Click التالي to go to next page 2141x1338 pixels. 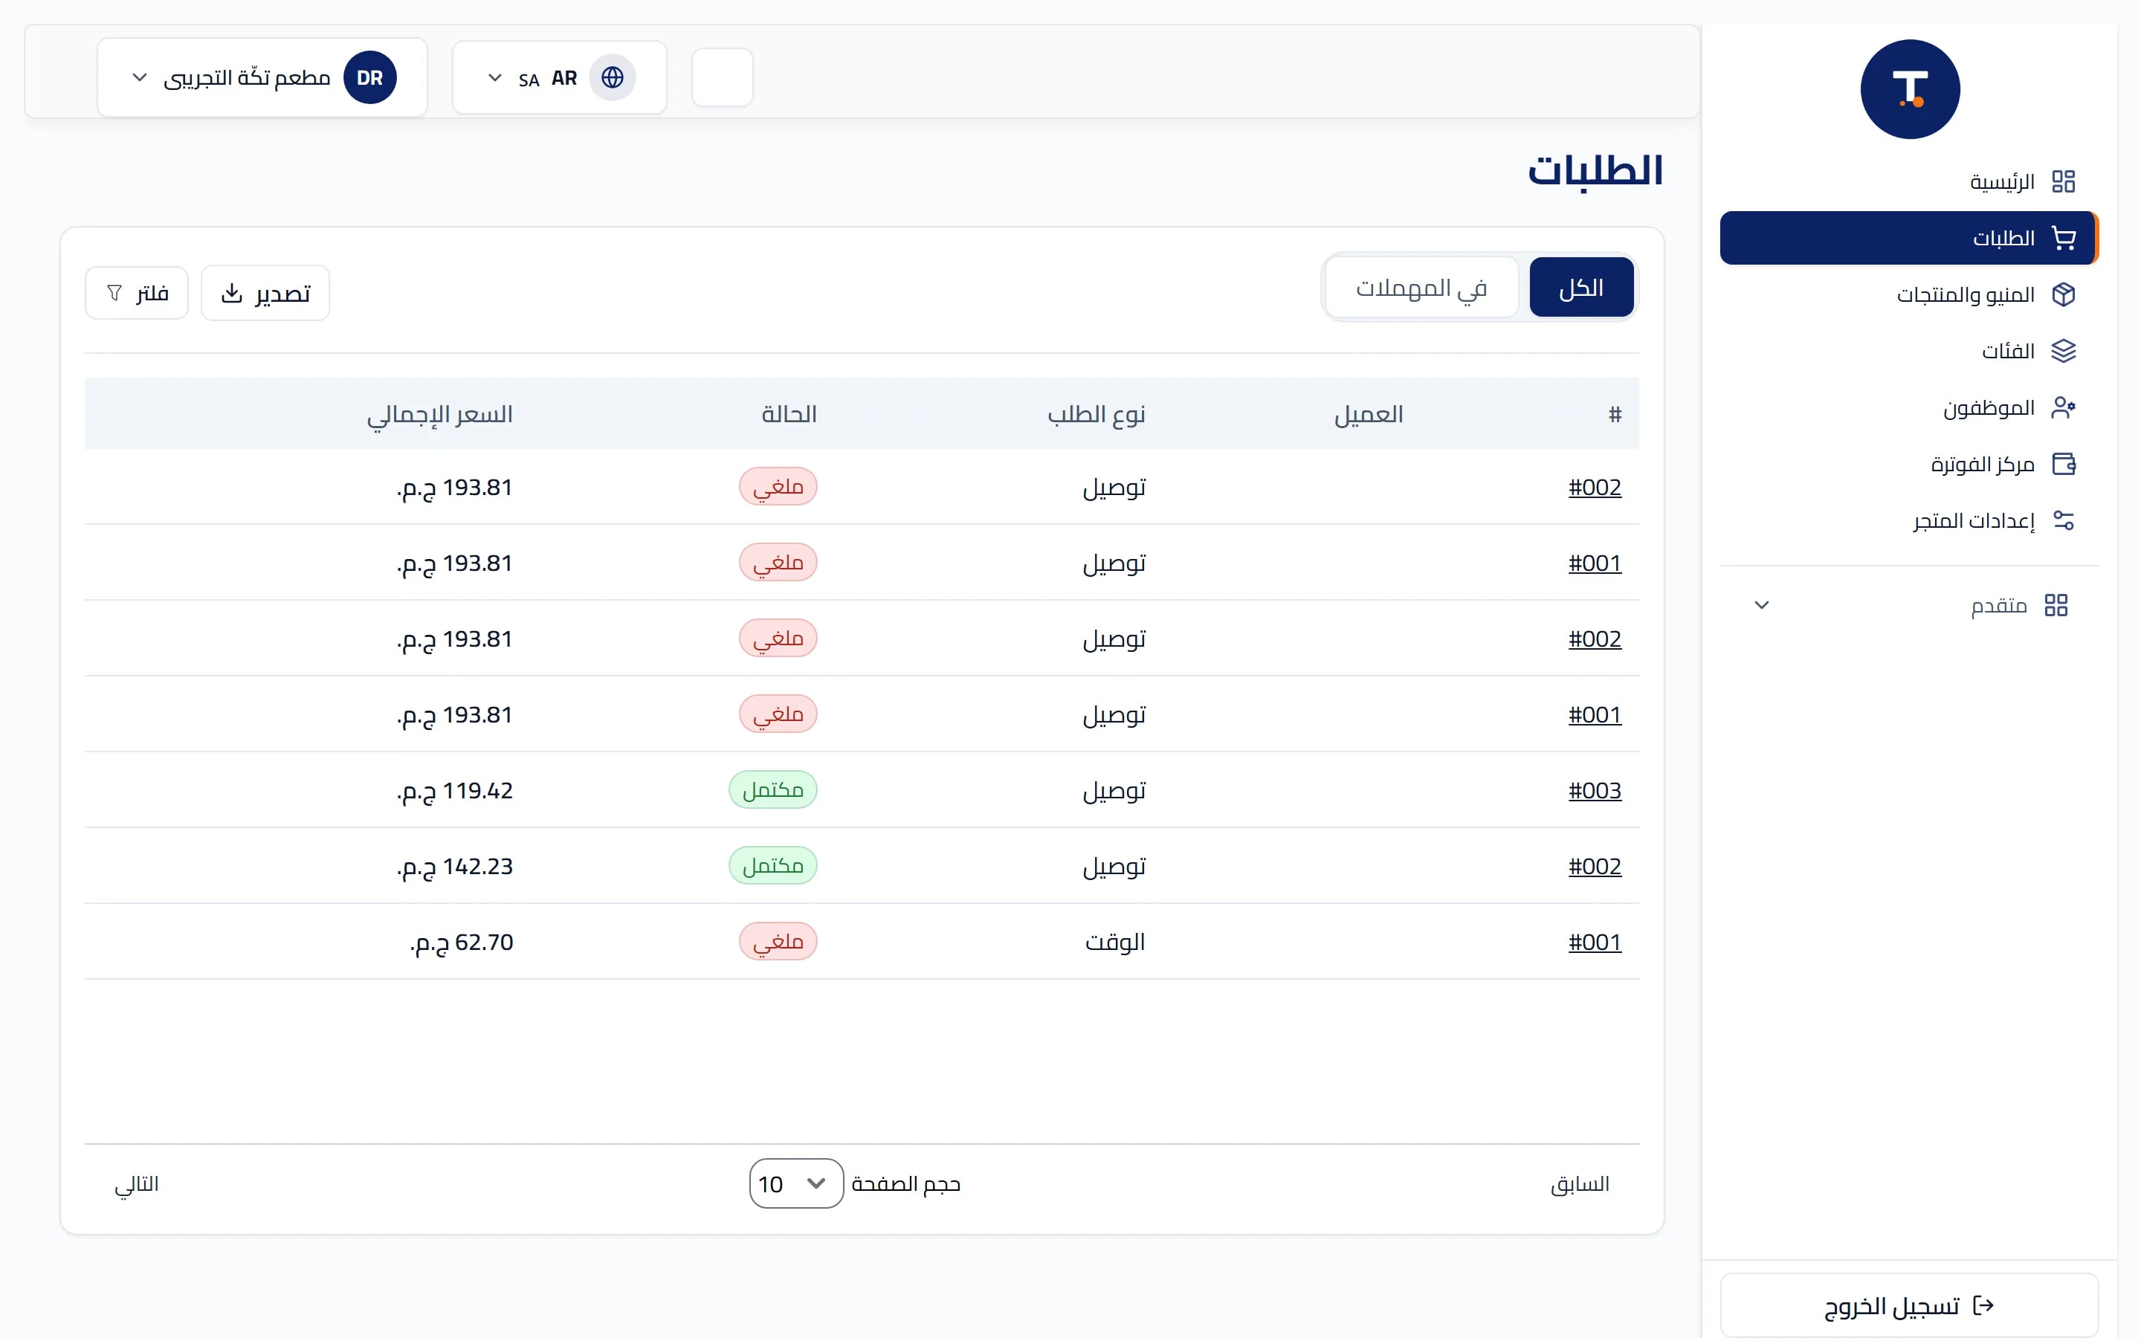pyautogui.click(x=136, y=1184)
